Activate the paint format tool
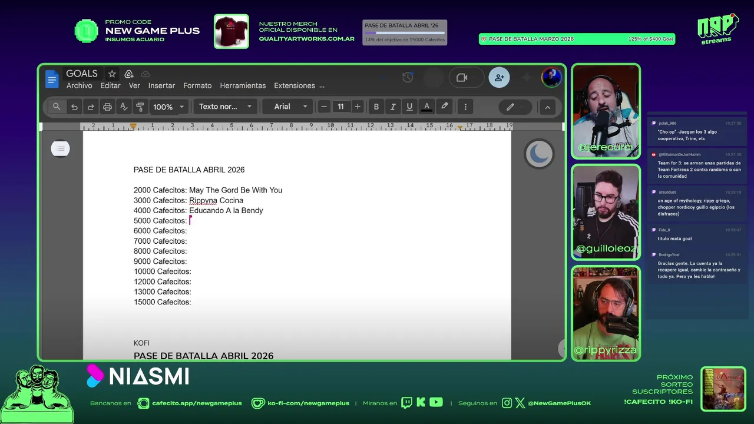754x424 pixels. click(140, 107)
